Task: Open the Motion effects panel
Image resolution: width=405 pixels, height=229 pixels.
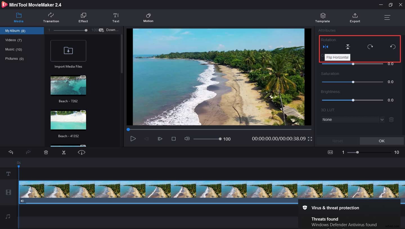Action: click(148, 17)
